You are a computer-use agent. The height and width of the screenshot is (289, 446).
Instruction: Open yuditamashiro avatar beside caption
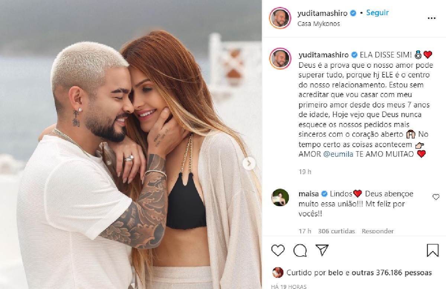[281, 58]
